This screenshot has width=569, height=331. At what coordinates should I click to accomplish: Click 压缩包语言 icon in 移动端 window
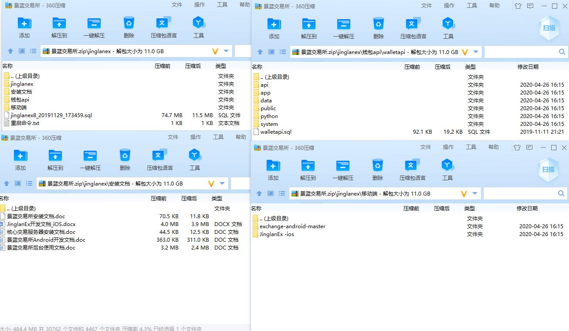412,165
